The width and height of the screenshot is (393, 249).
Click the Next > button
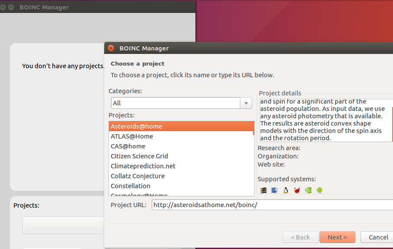(337, 237)
